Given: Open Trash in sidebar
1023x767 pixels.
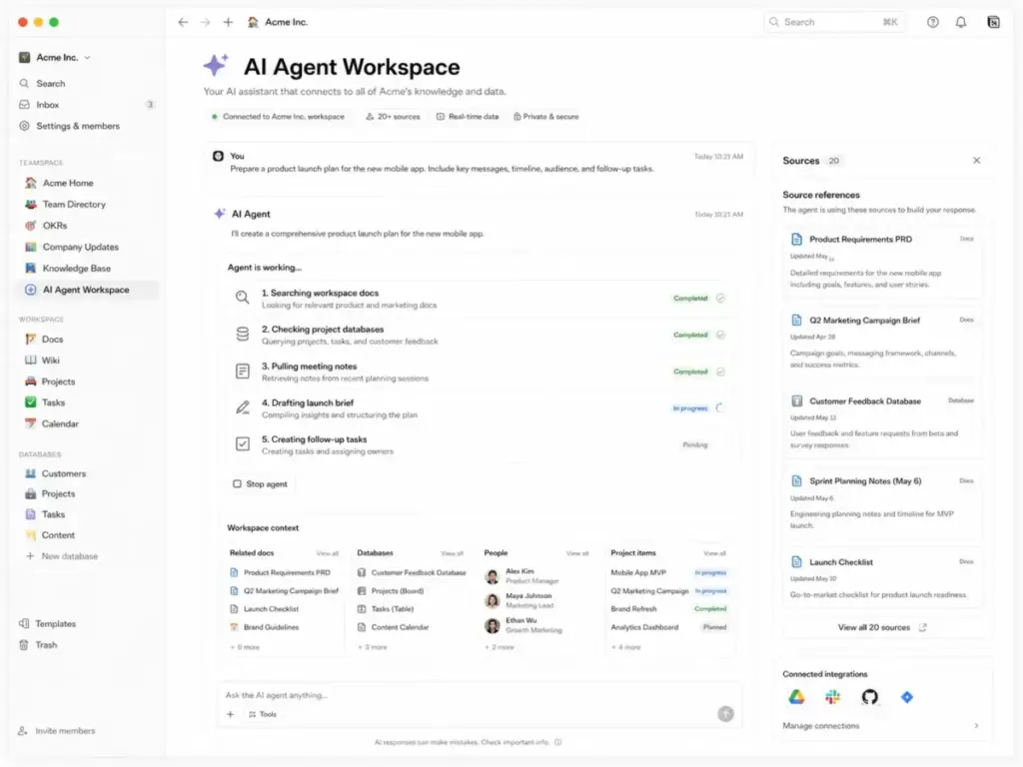Looking at the screenshot, I should point(38,645).
